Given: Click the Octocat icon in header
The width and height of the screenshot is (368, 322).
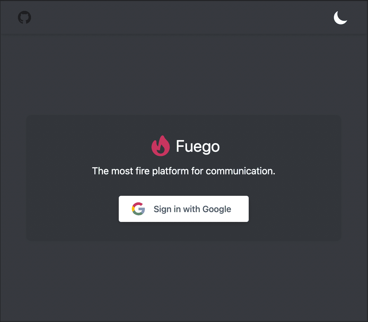Looking at the screenshot, I should coord(24,17).
